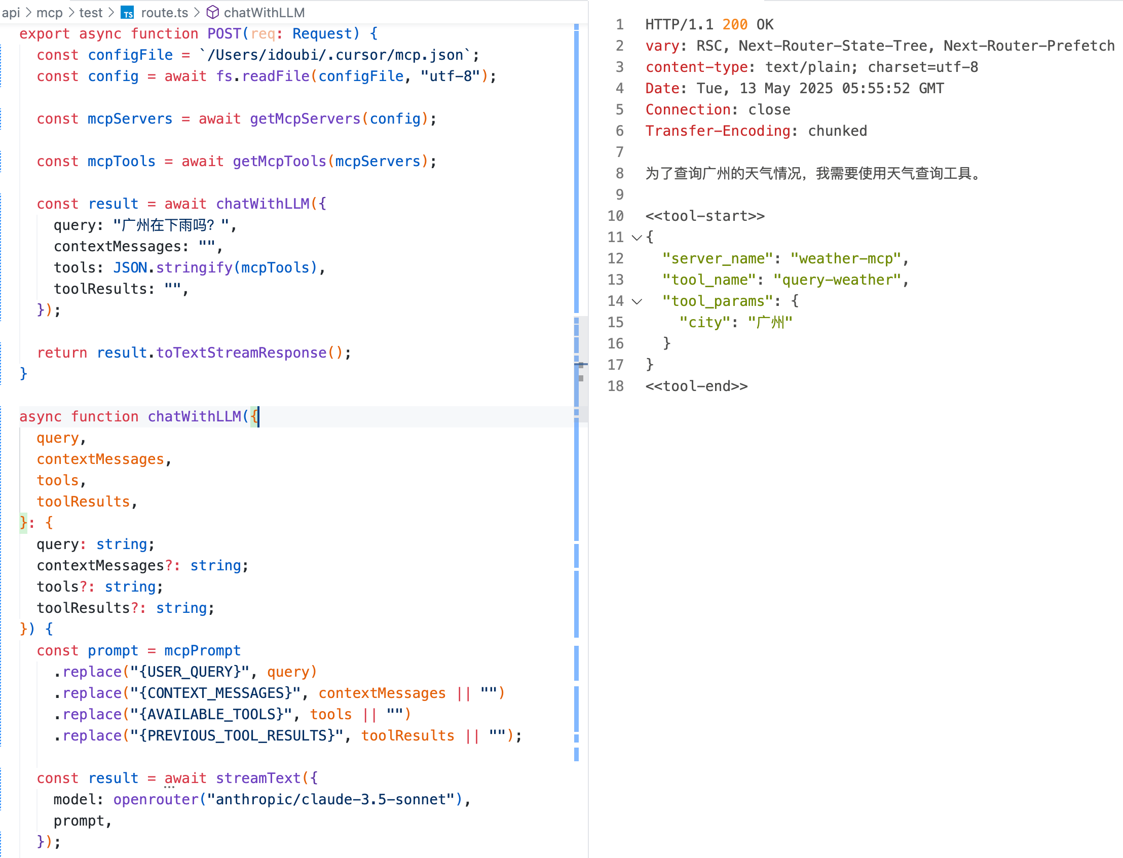Click the getMcpServers function call
1123x858 pixels.
pos(305,119)
